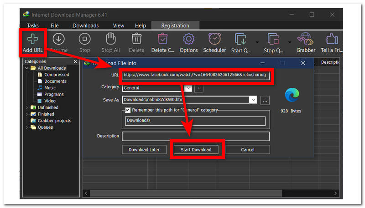365x208 pixels.
Task: Click the Start Queue toolbar icon
Action: tap(240, 40)
